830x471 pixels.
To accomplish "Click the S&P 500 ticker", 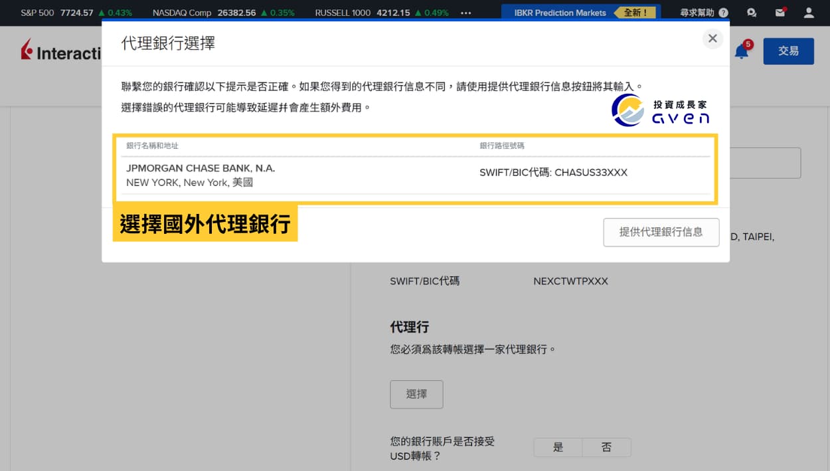I will (76, 13).
